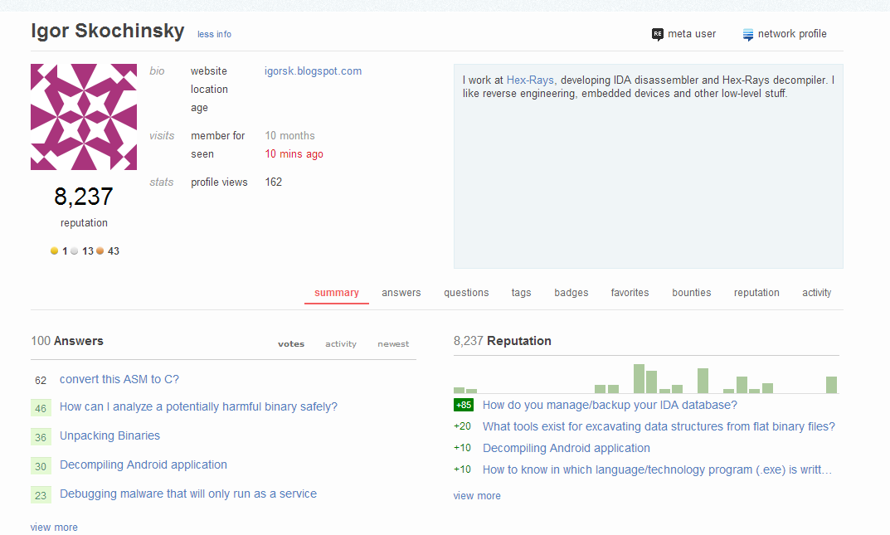The image size is (890, 535).
Task: Switch to the answers tab
Action: coord(401,293)
